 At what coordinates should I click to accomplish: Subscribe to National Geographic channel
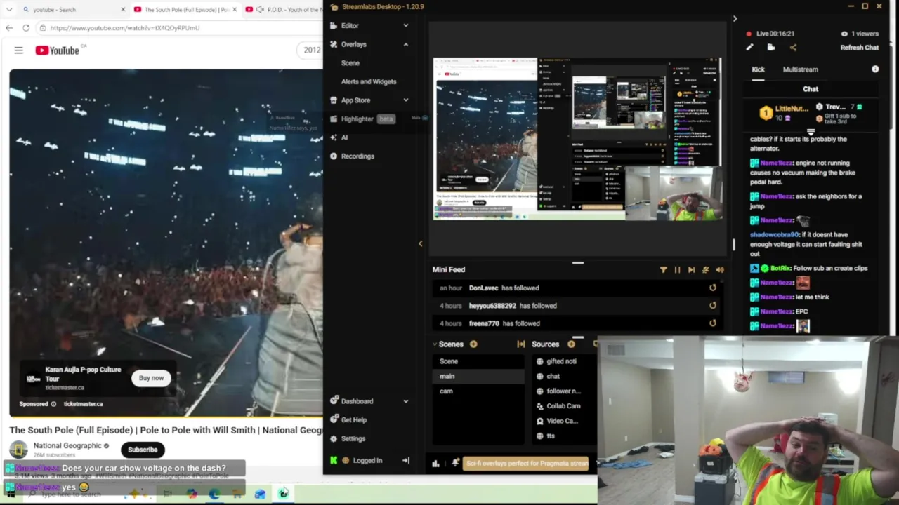point(143,450)
